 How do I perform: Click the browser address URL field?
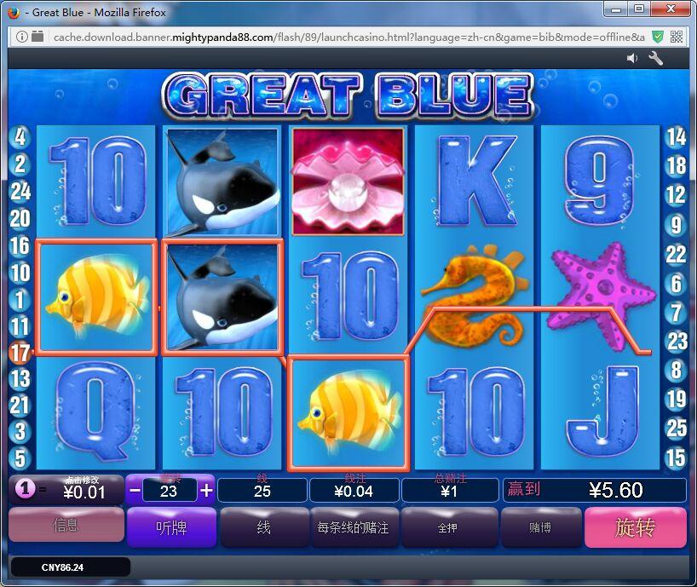pyautogui.click(x=349, y=37)
